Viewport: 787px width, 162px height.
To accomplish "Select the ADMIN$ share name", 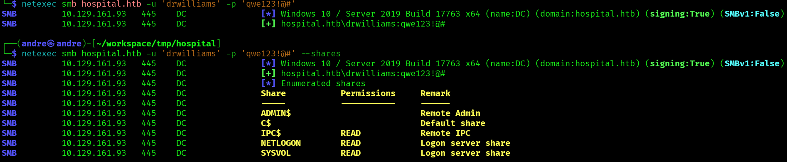I will click(276, 113).
